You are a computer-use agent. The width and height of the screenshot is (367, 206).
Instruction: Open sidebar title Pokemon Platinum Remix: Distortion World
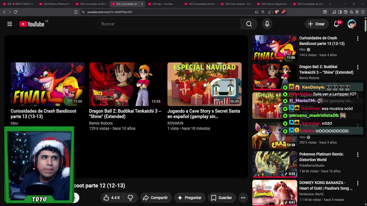321,157
